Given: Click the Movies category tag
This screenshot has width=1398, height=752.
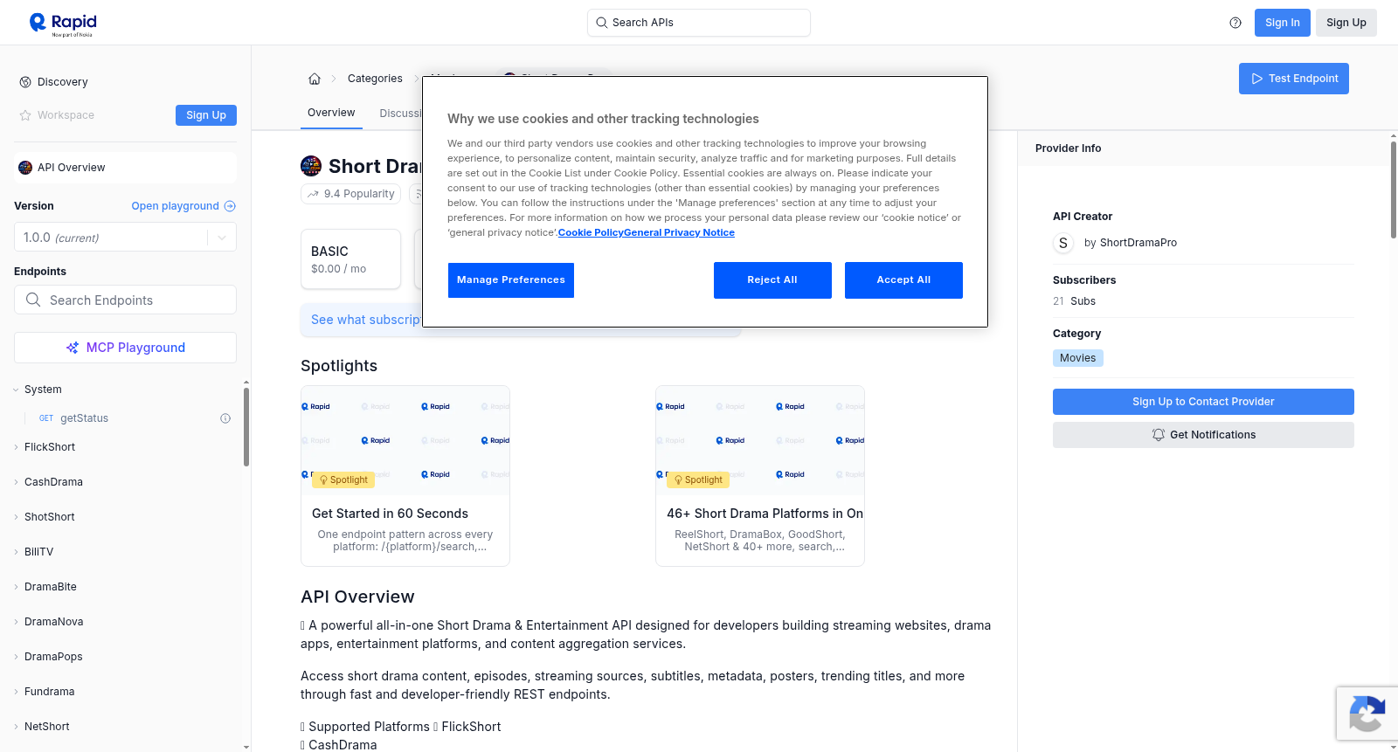Looking at the screenshot, I should pos(1078,358).
